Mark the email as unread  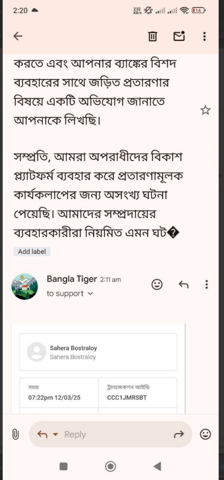tap(179, 36)
